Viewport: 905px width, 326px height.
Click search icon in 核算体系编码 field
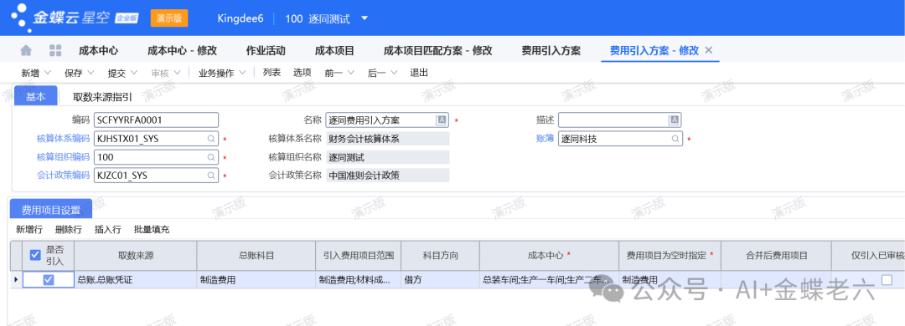[x=211, y=139]
